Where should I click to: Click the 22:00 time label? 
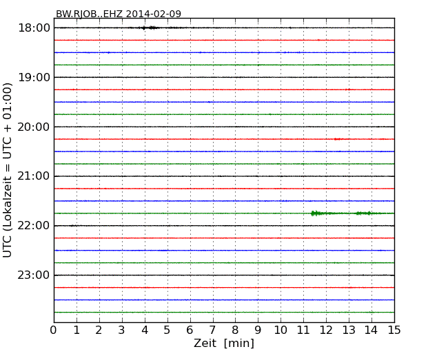pyautogui.click(x=34, y=226)
